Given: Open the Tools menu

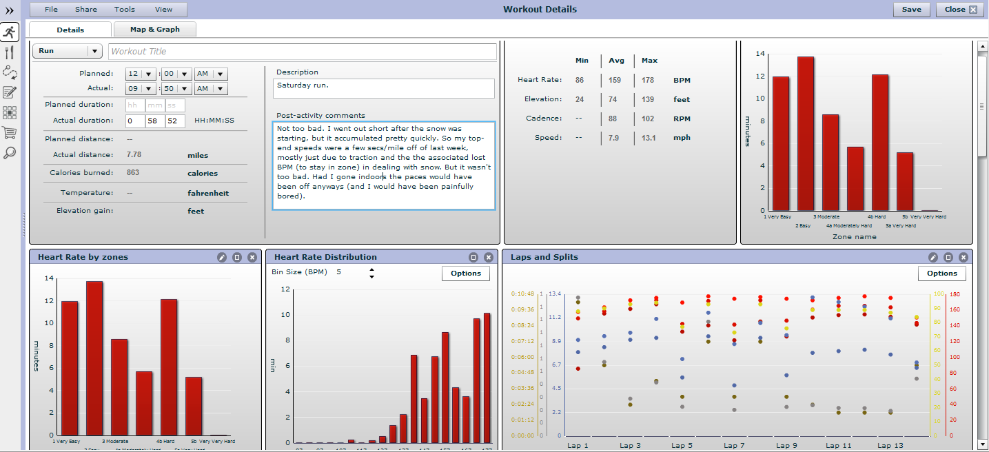Looking at the screenshot, I should [125, 10].
